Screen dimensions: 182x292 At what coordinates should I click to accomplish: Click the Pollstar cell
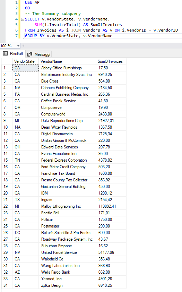67,220
